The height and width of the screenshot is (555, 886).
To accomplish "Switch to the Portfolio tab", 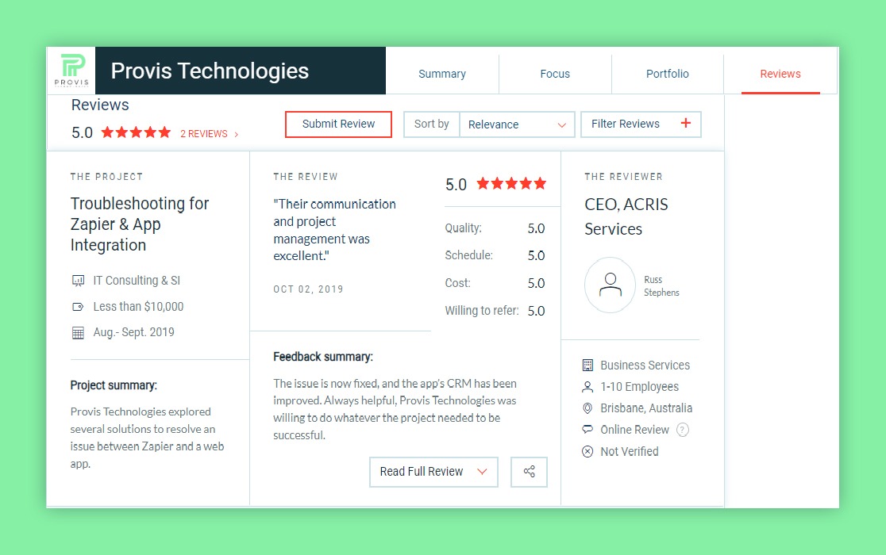I will [x=667, y=73].
